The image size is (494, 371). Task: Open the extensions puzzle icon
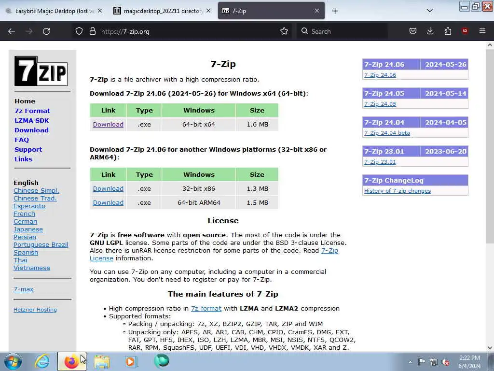448,31
